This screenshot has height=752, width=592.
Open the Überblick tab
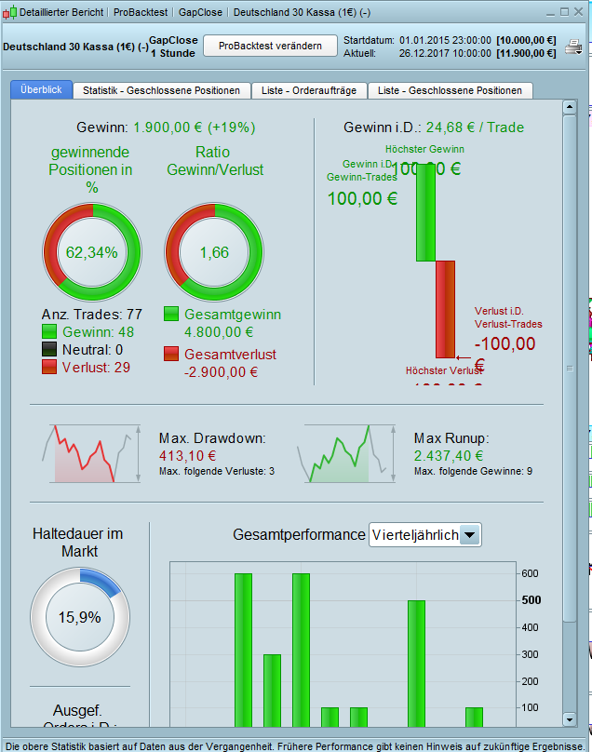click(41, 89)
